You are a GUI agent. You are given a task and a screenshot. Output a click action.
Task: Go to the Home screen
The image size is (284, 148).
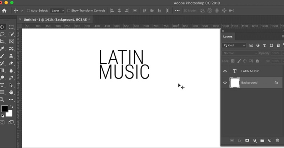point(4,11)
